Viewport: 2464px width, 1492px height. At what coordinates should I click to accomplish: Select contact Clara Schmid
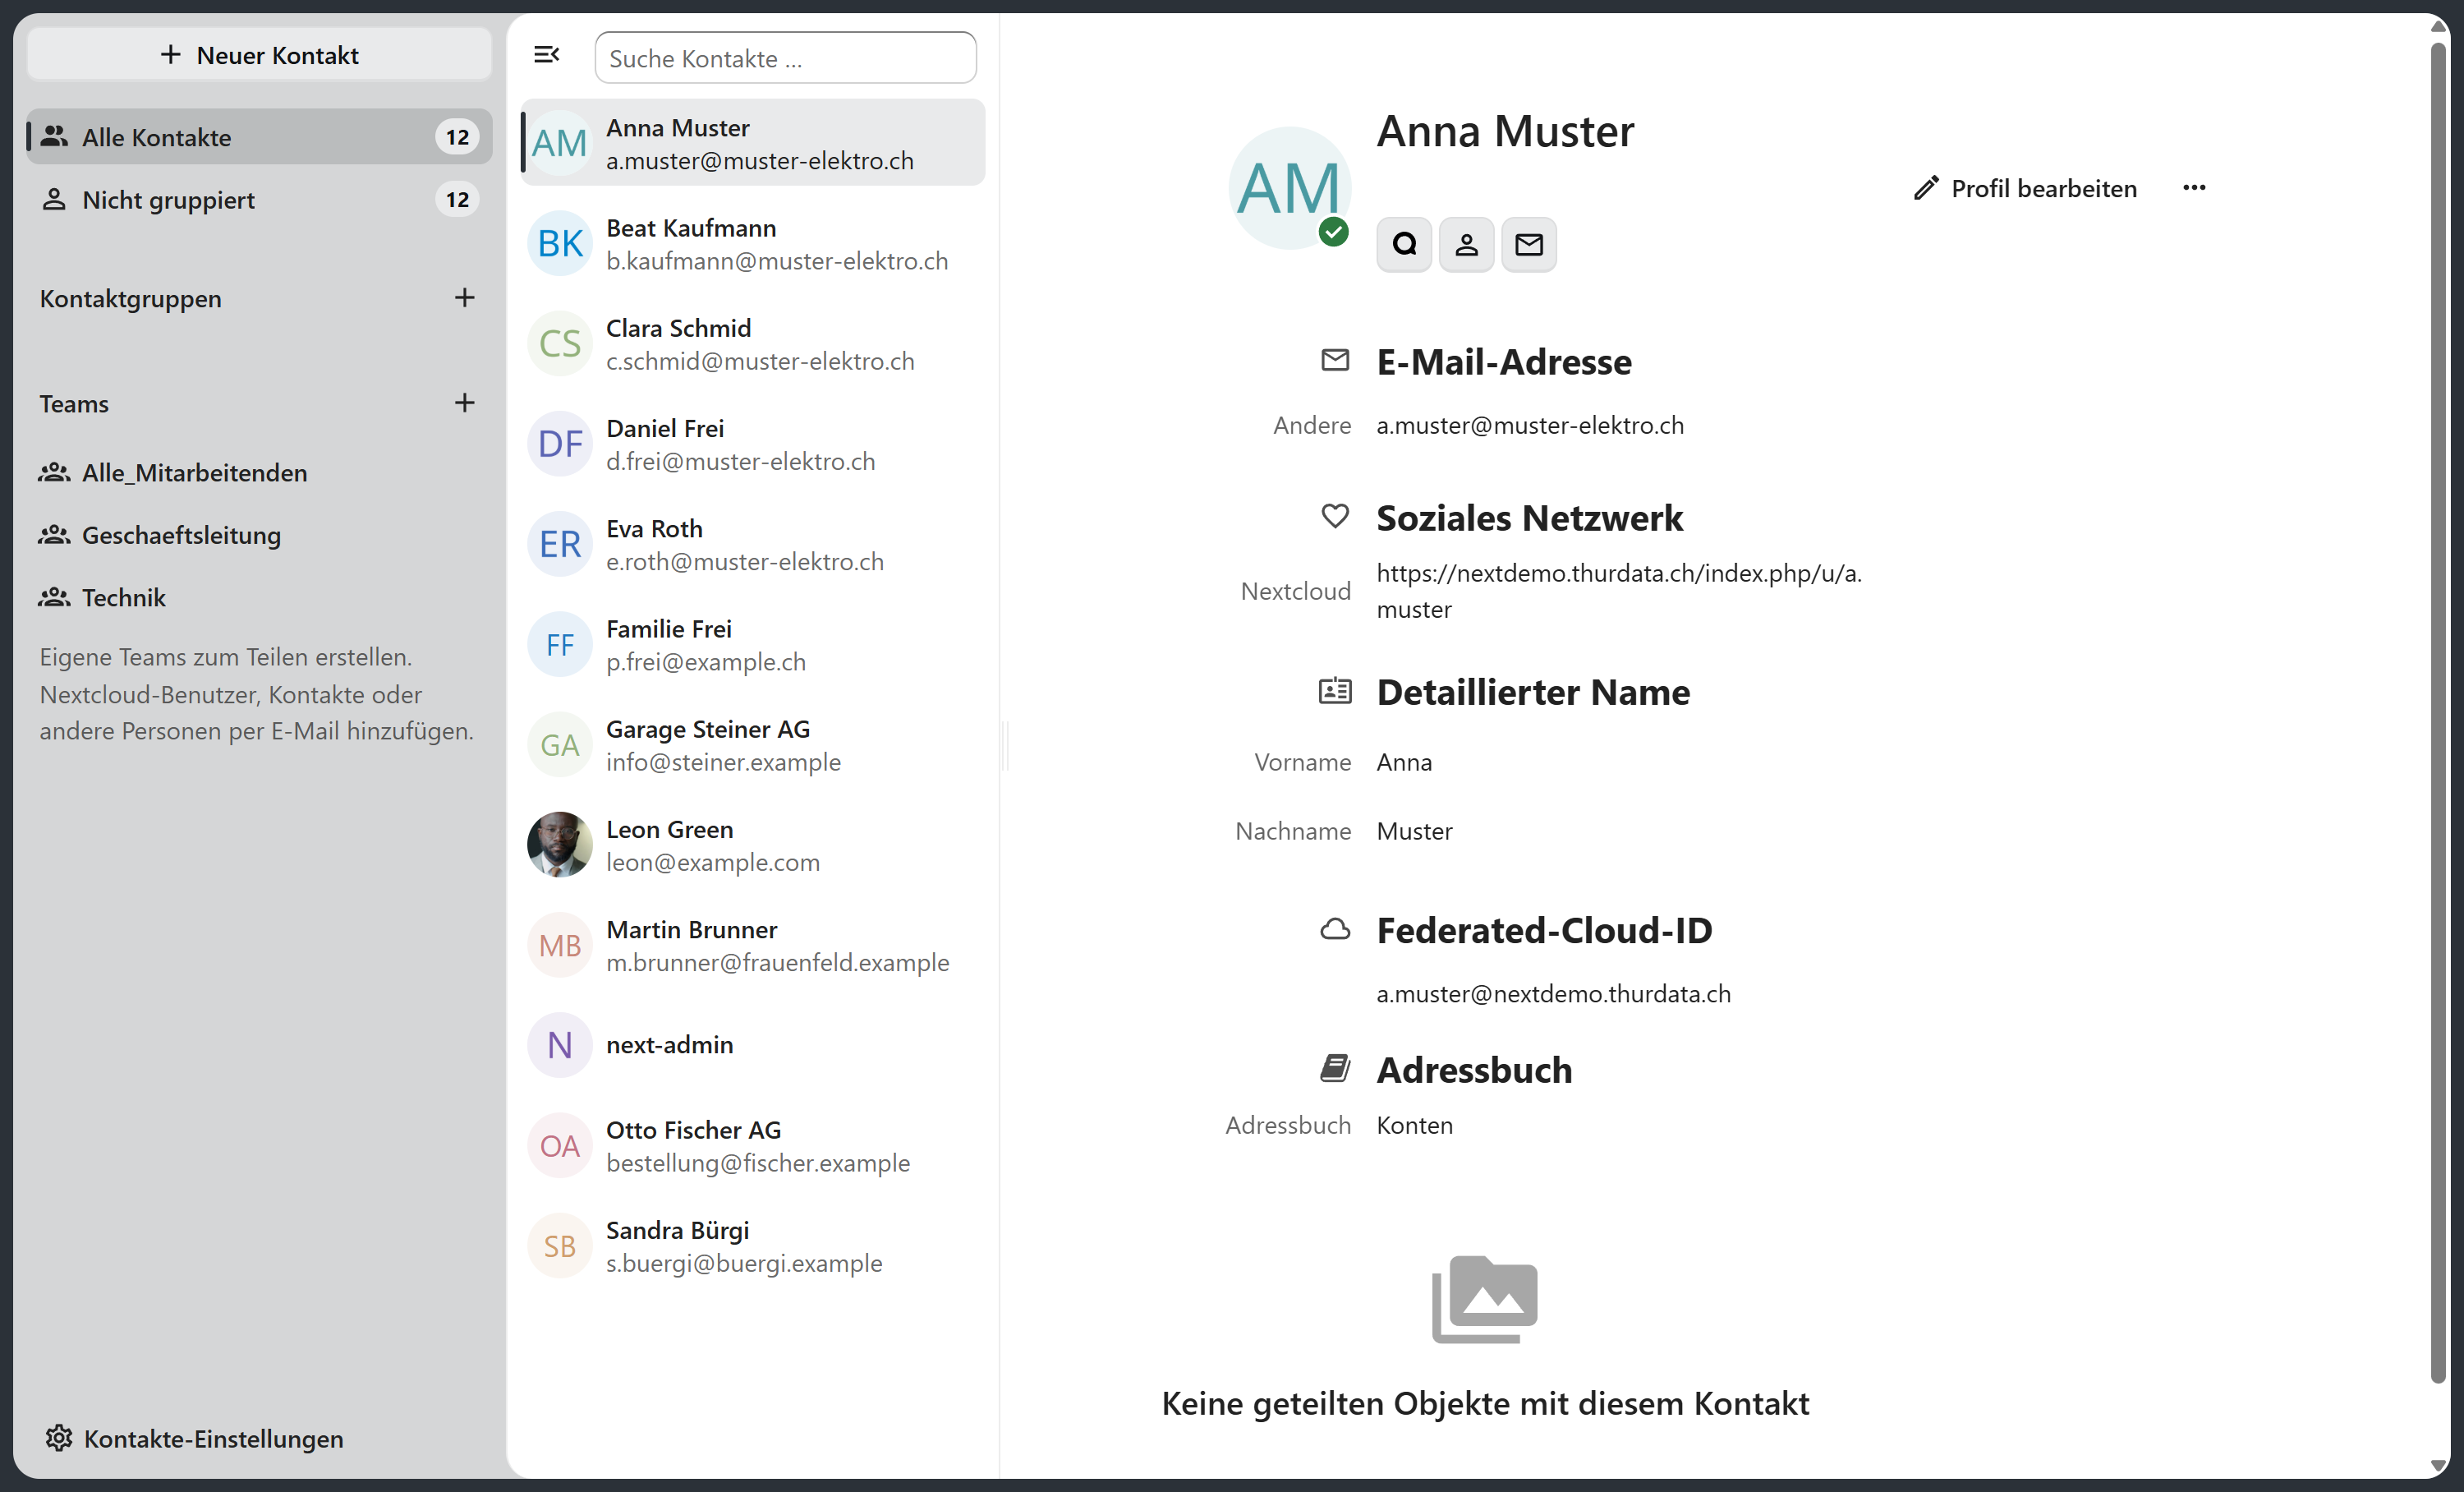[x=753, y=344]
